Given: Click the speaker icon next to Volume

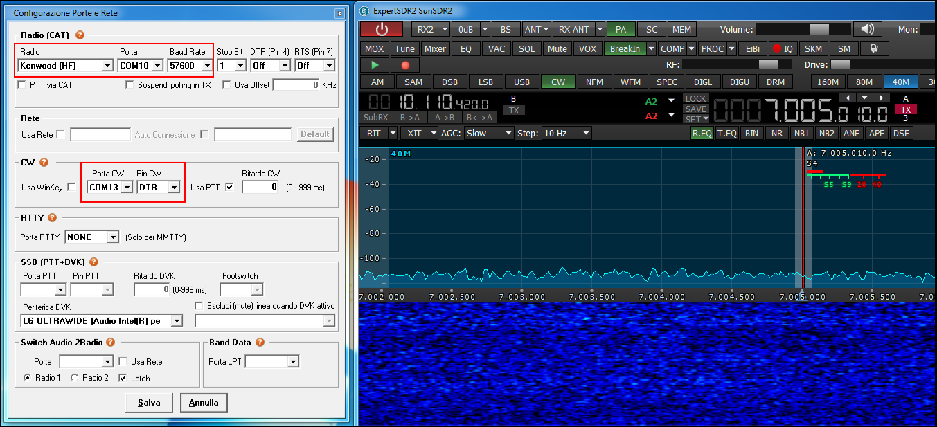Looking at the screenshot, I should click(866, 29).
